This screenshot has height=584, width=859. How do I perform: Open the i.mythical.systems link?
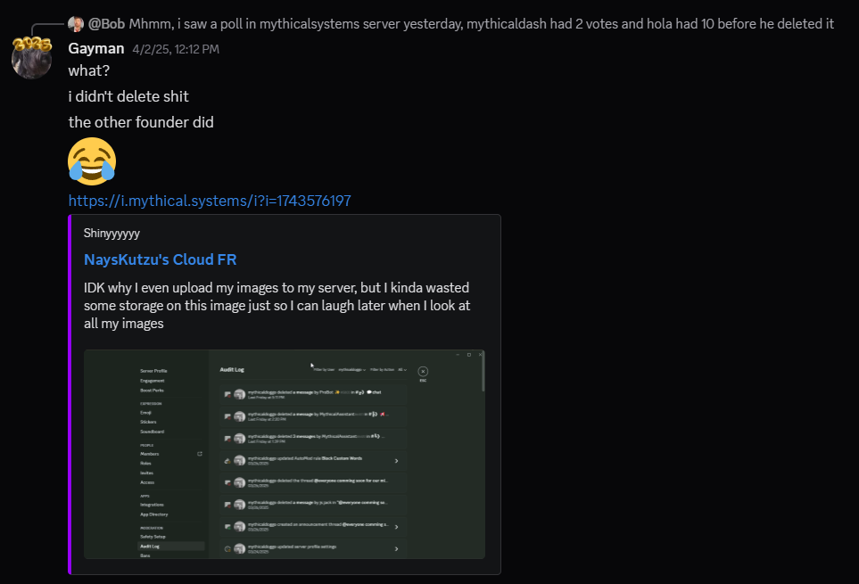click(210, 201)
